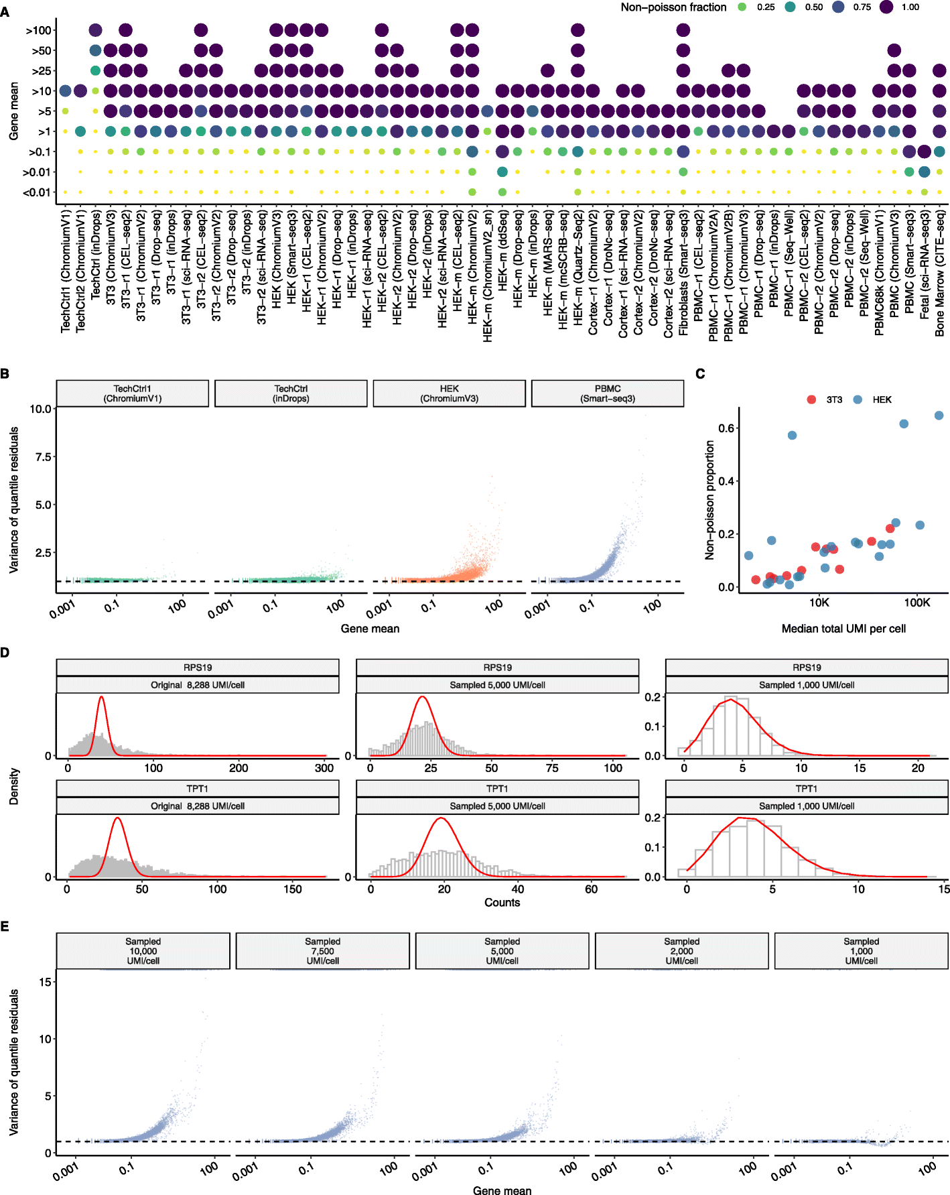Click the "Median total UMI per cell" axis title
Viewport: 950px width, 1195px height.
pos(843,629)
